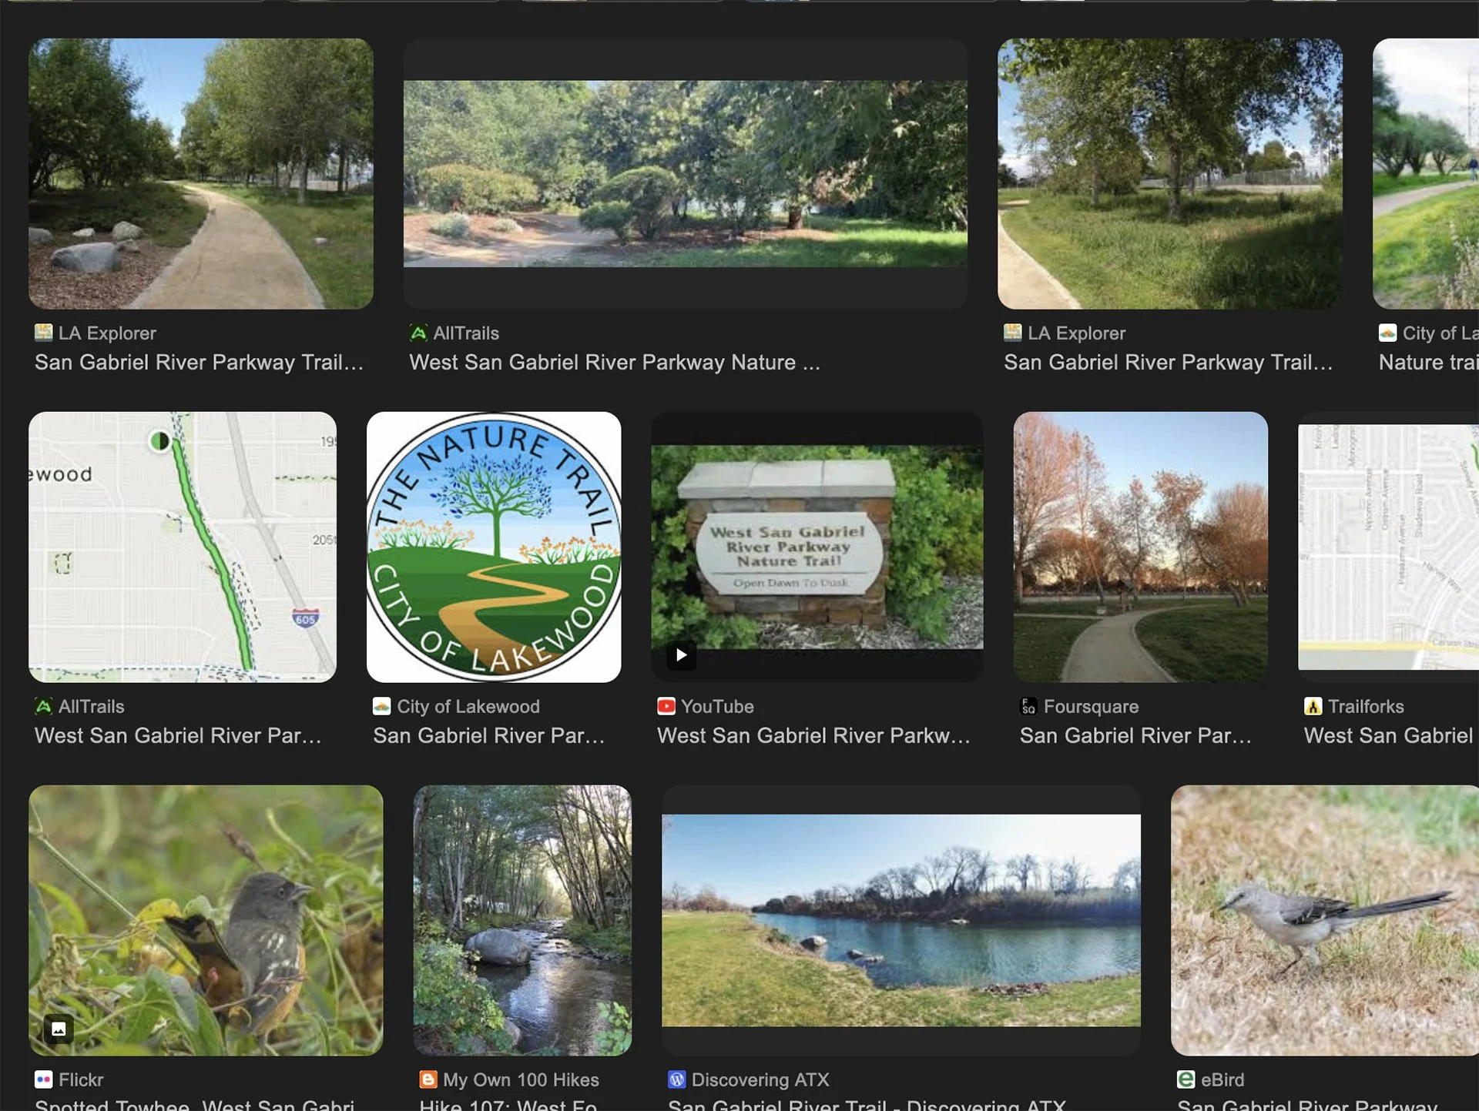Click the Foursquare source icon
This screenshot has height=1111, width=1479.
1029,706
